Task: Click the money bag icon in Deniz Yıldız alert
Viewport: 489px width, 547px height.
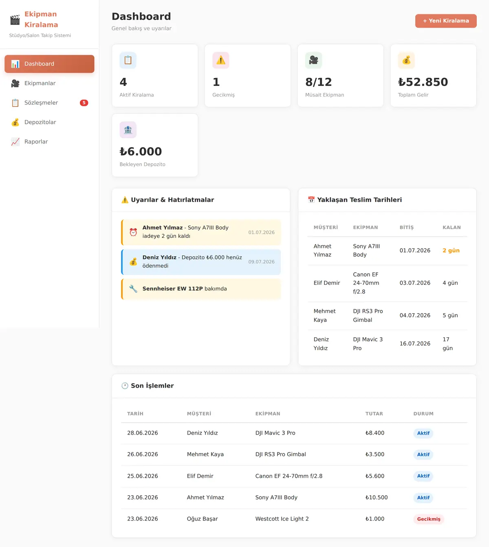Action: (x=133, y=262)
